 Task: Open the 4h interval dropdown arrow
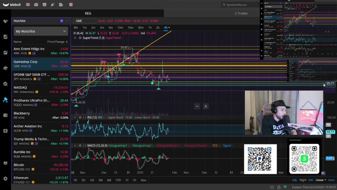click(x=169, y=27)
